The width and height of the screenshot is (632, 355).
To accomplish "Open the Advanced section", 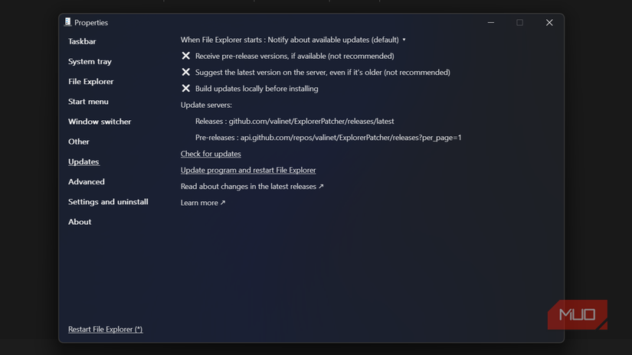I will point(87,181).
